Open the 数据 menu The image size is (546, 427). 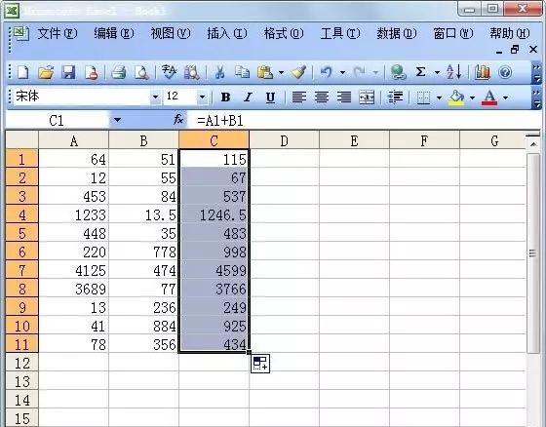point(396,34)
